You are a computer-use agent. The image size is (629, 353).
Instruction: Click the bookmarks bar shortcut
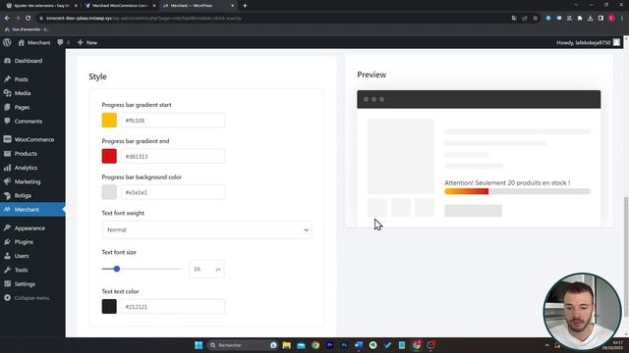coord(27,29)
